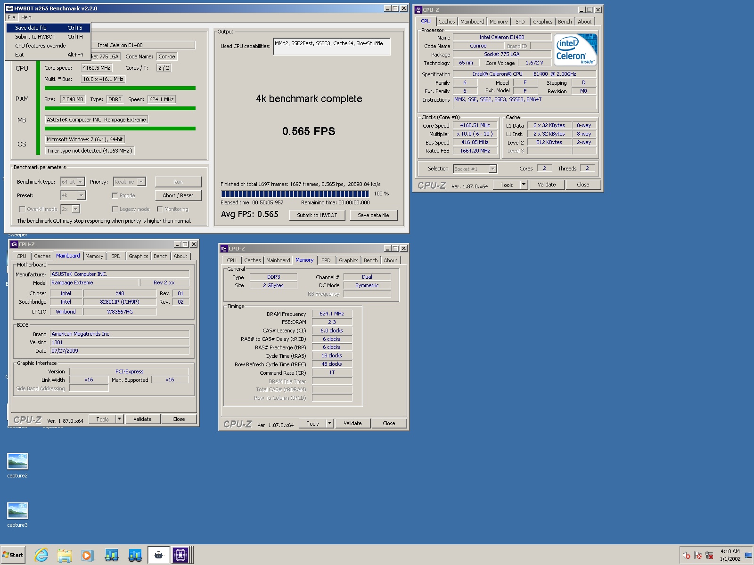The image size is (754, 565).
Task: Open the About tab in CPU-Z Memory window
Action: (x=390, y=260)
